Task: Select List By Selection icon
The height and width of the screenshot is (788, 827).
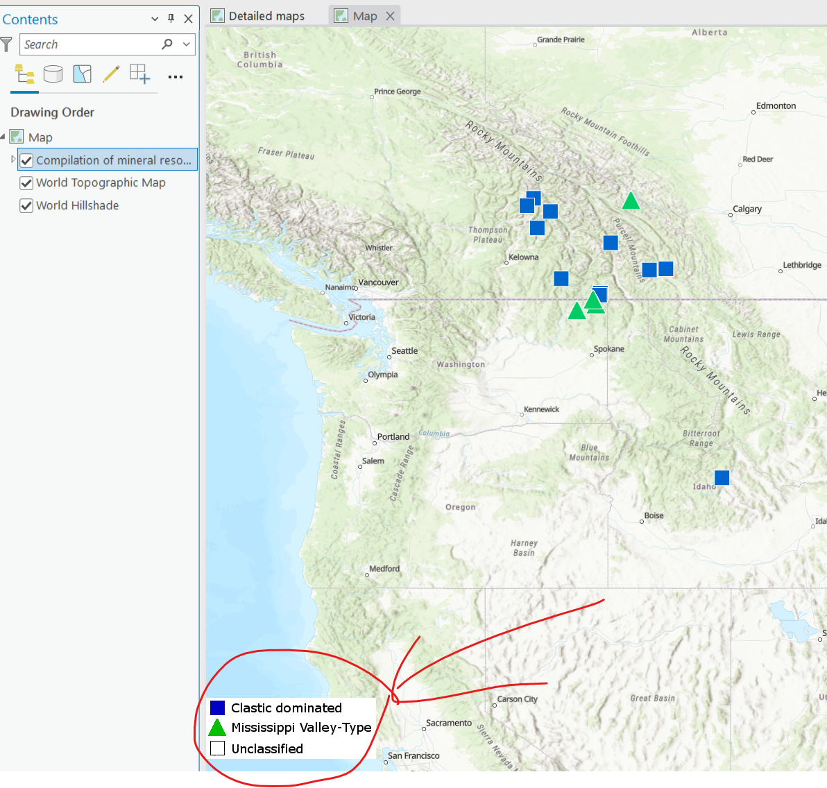Action: (x=83, y=74)
